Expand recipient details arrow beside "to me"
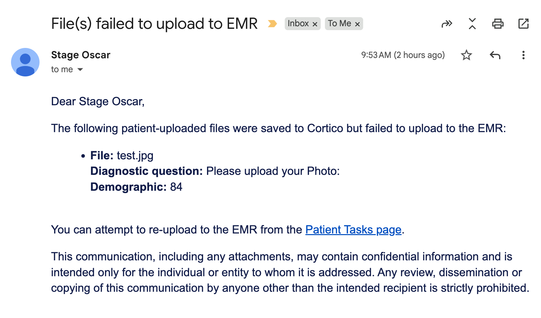 [80, 70]
